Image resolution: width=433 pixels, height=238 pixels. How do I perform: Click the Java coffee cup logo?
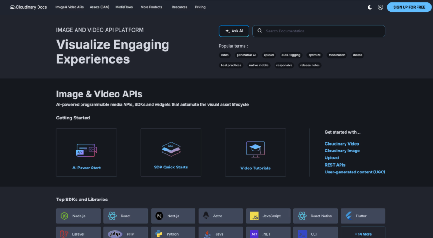[207, 234]
